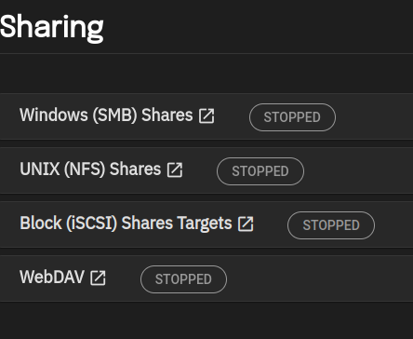Click the blank strip beneath Sharing heading
The image size is (413, 339).
point(206,74)
